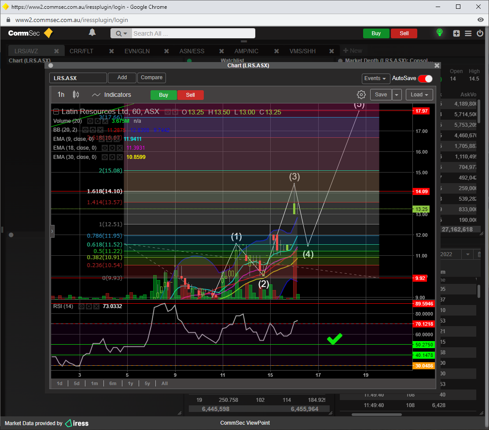Image resolution: width=489 pixels, height=430 pixels.
Task: Click the Compare button
Action: 151,77
